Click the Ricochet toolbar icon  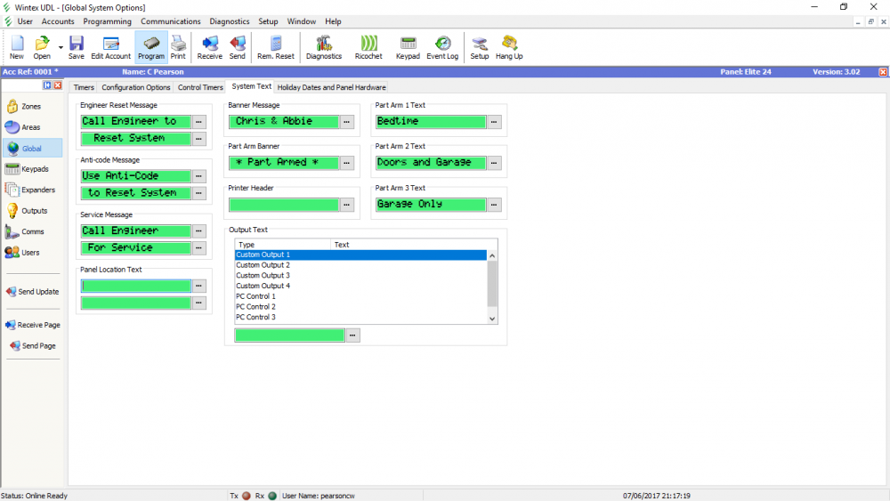(x=368, y=47)
